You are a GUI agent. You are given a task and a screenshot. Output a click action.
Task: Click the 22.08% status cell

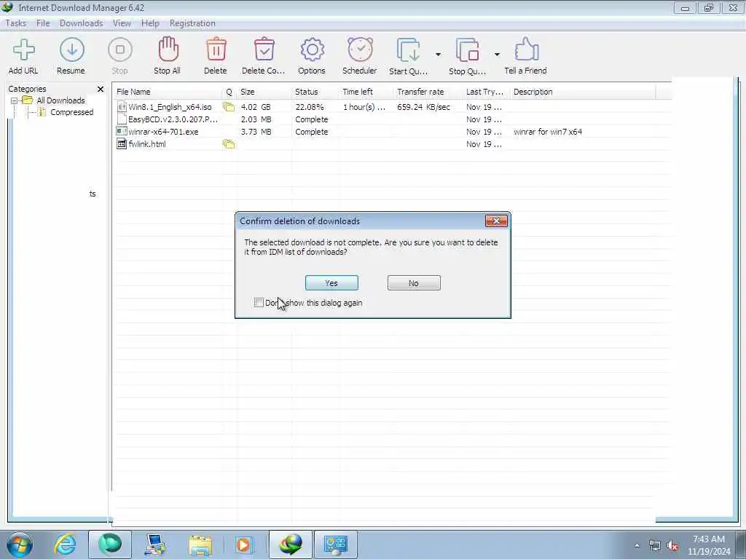[x=309, y=107]
